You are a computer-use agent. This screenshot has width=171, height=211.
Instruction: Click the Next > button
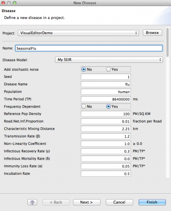click(87, 202)
